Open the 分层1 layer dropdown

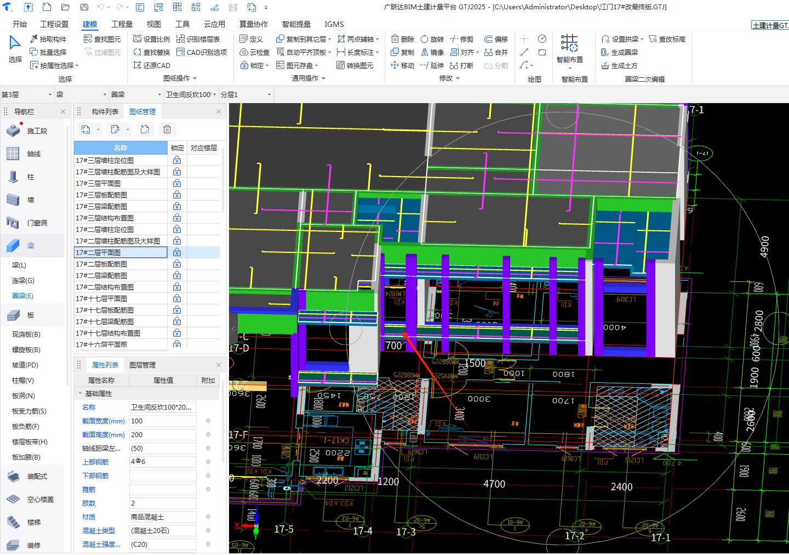pyautogui.click(x=245, y=94)
